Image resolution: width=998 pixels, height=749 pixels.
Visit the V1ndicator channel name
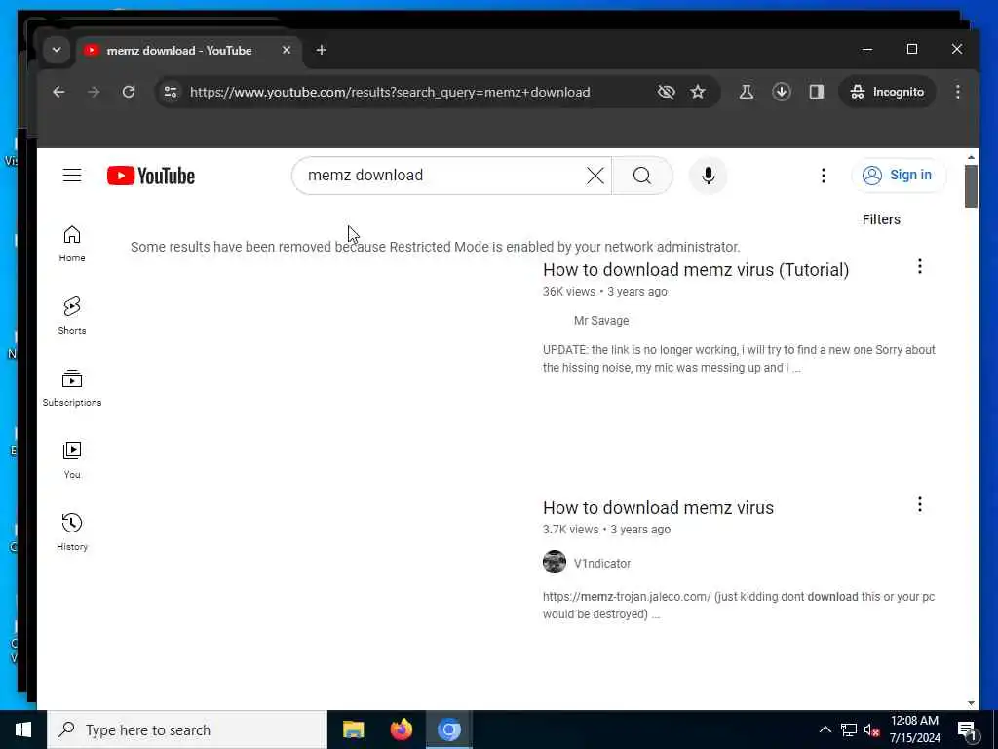point(602,563)
